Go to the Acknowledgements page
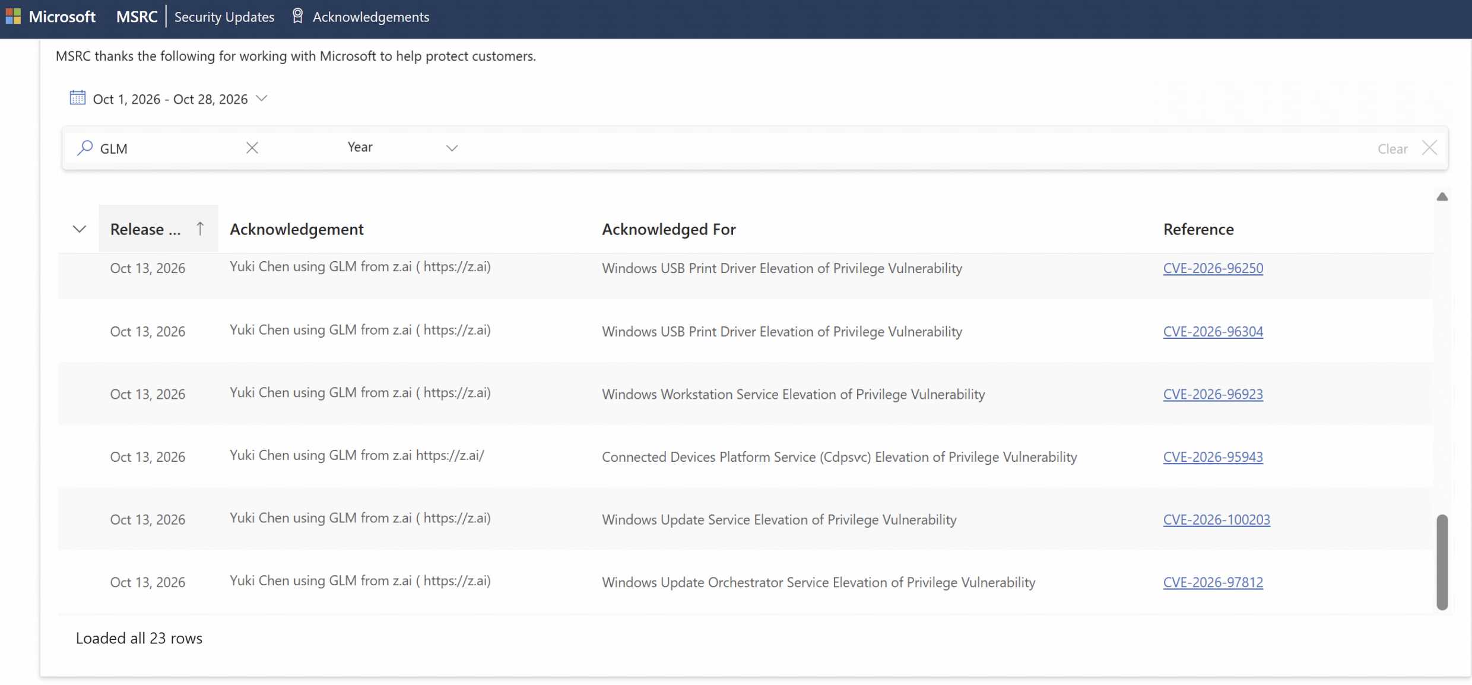Viewport: 1472px width, 685px height. (x=370, y=17)
